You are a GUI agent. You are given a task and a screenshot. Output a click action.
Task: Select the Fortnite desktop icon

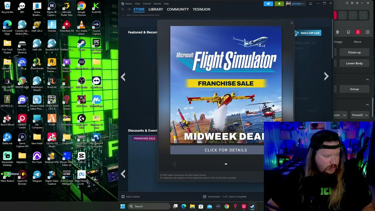point(52,26)
